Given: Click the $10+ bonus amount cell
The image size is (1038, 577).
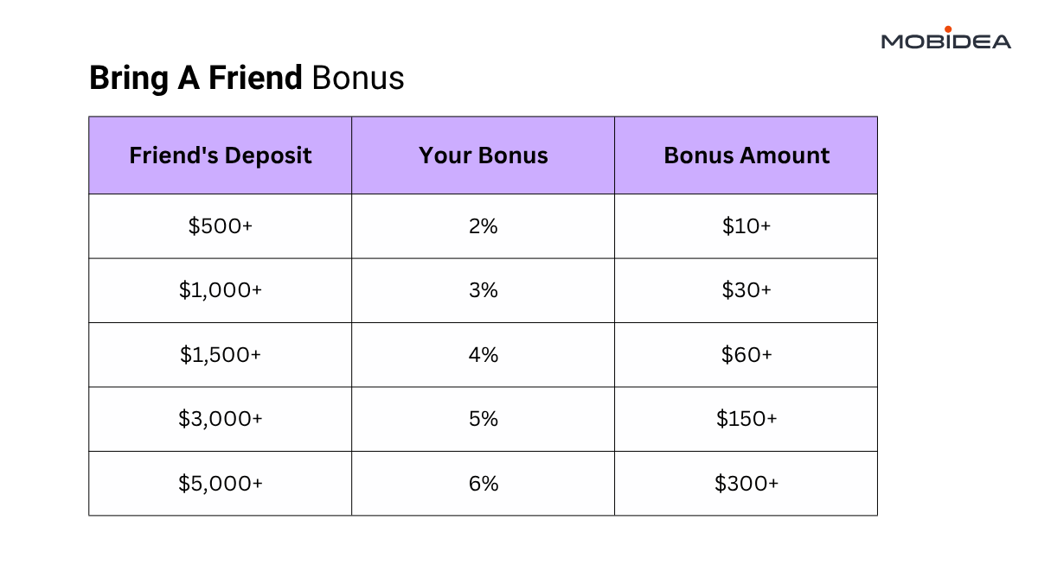Looking at the screenshot, I should click(x=746, y=226).
